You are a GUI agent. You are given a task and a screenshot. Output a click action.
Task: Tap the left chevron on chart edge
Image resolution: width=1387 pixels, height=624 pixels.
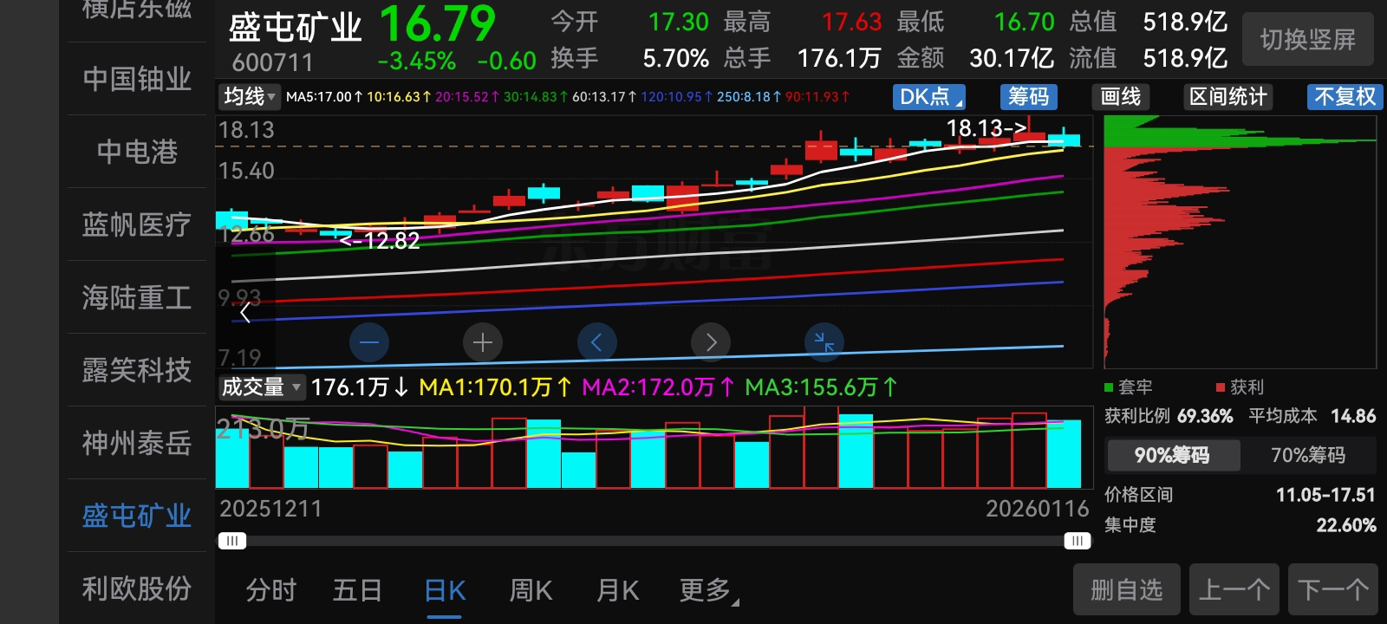point(245,312)
